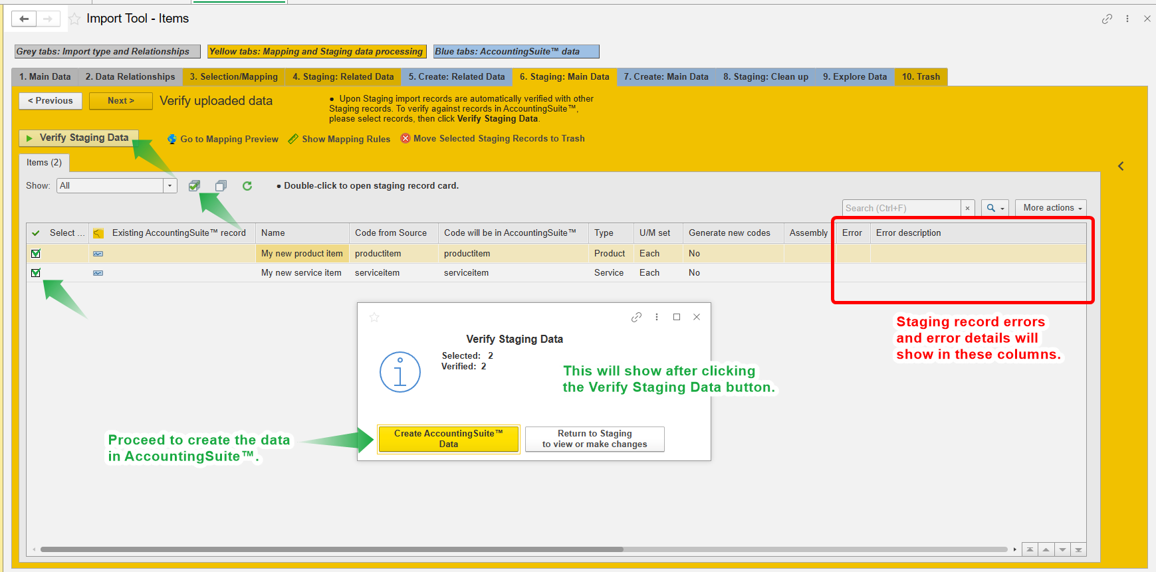Click Verify Staging Data button

point(78,138)
